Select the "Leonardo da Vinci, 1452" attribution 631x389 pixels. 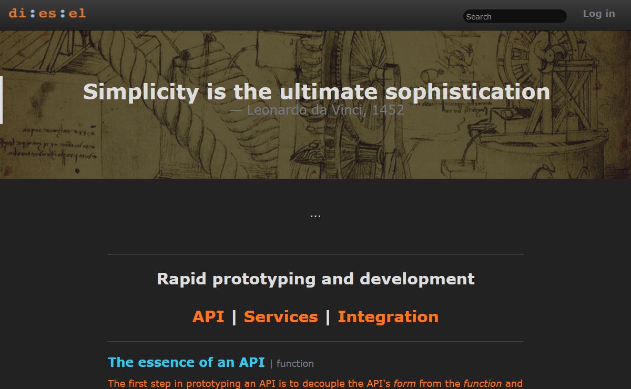(x=317, y=110)
